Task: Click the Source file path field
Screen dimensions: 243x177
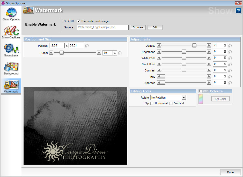Action: (102, 27)
